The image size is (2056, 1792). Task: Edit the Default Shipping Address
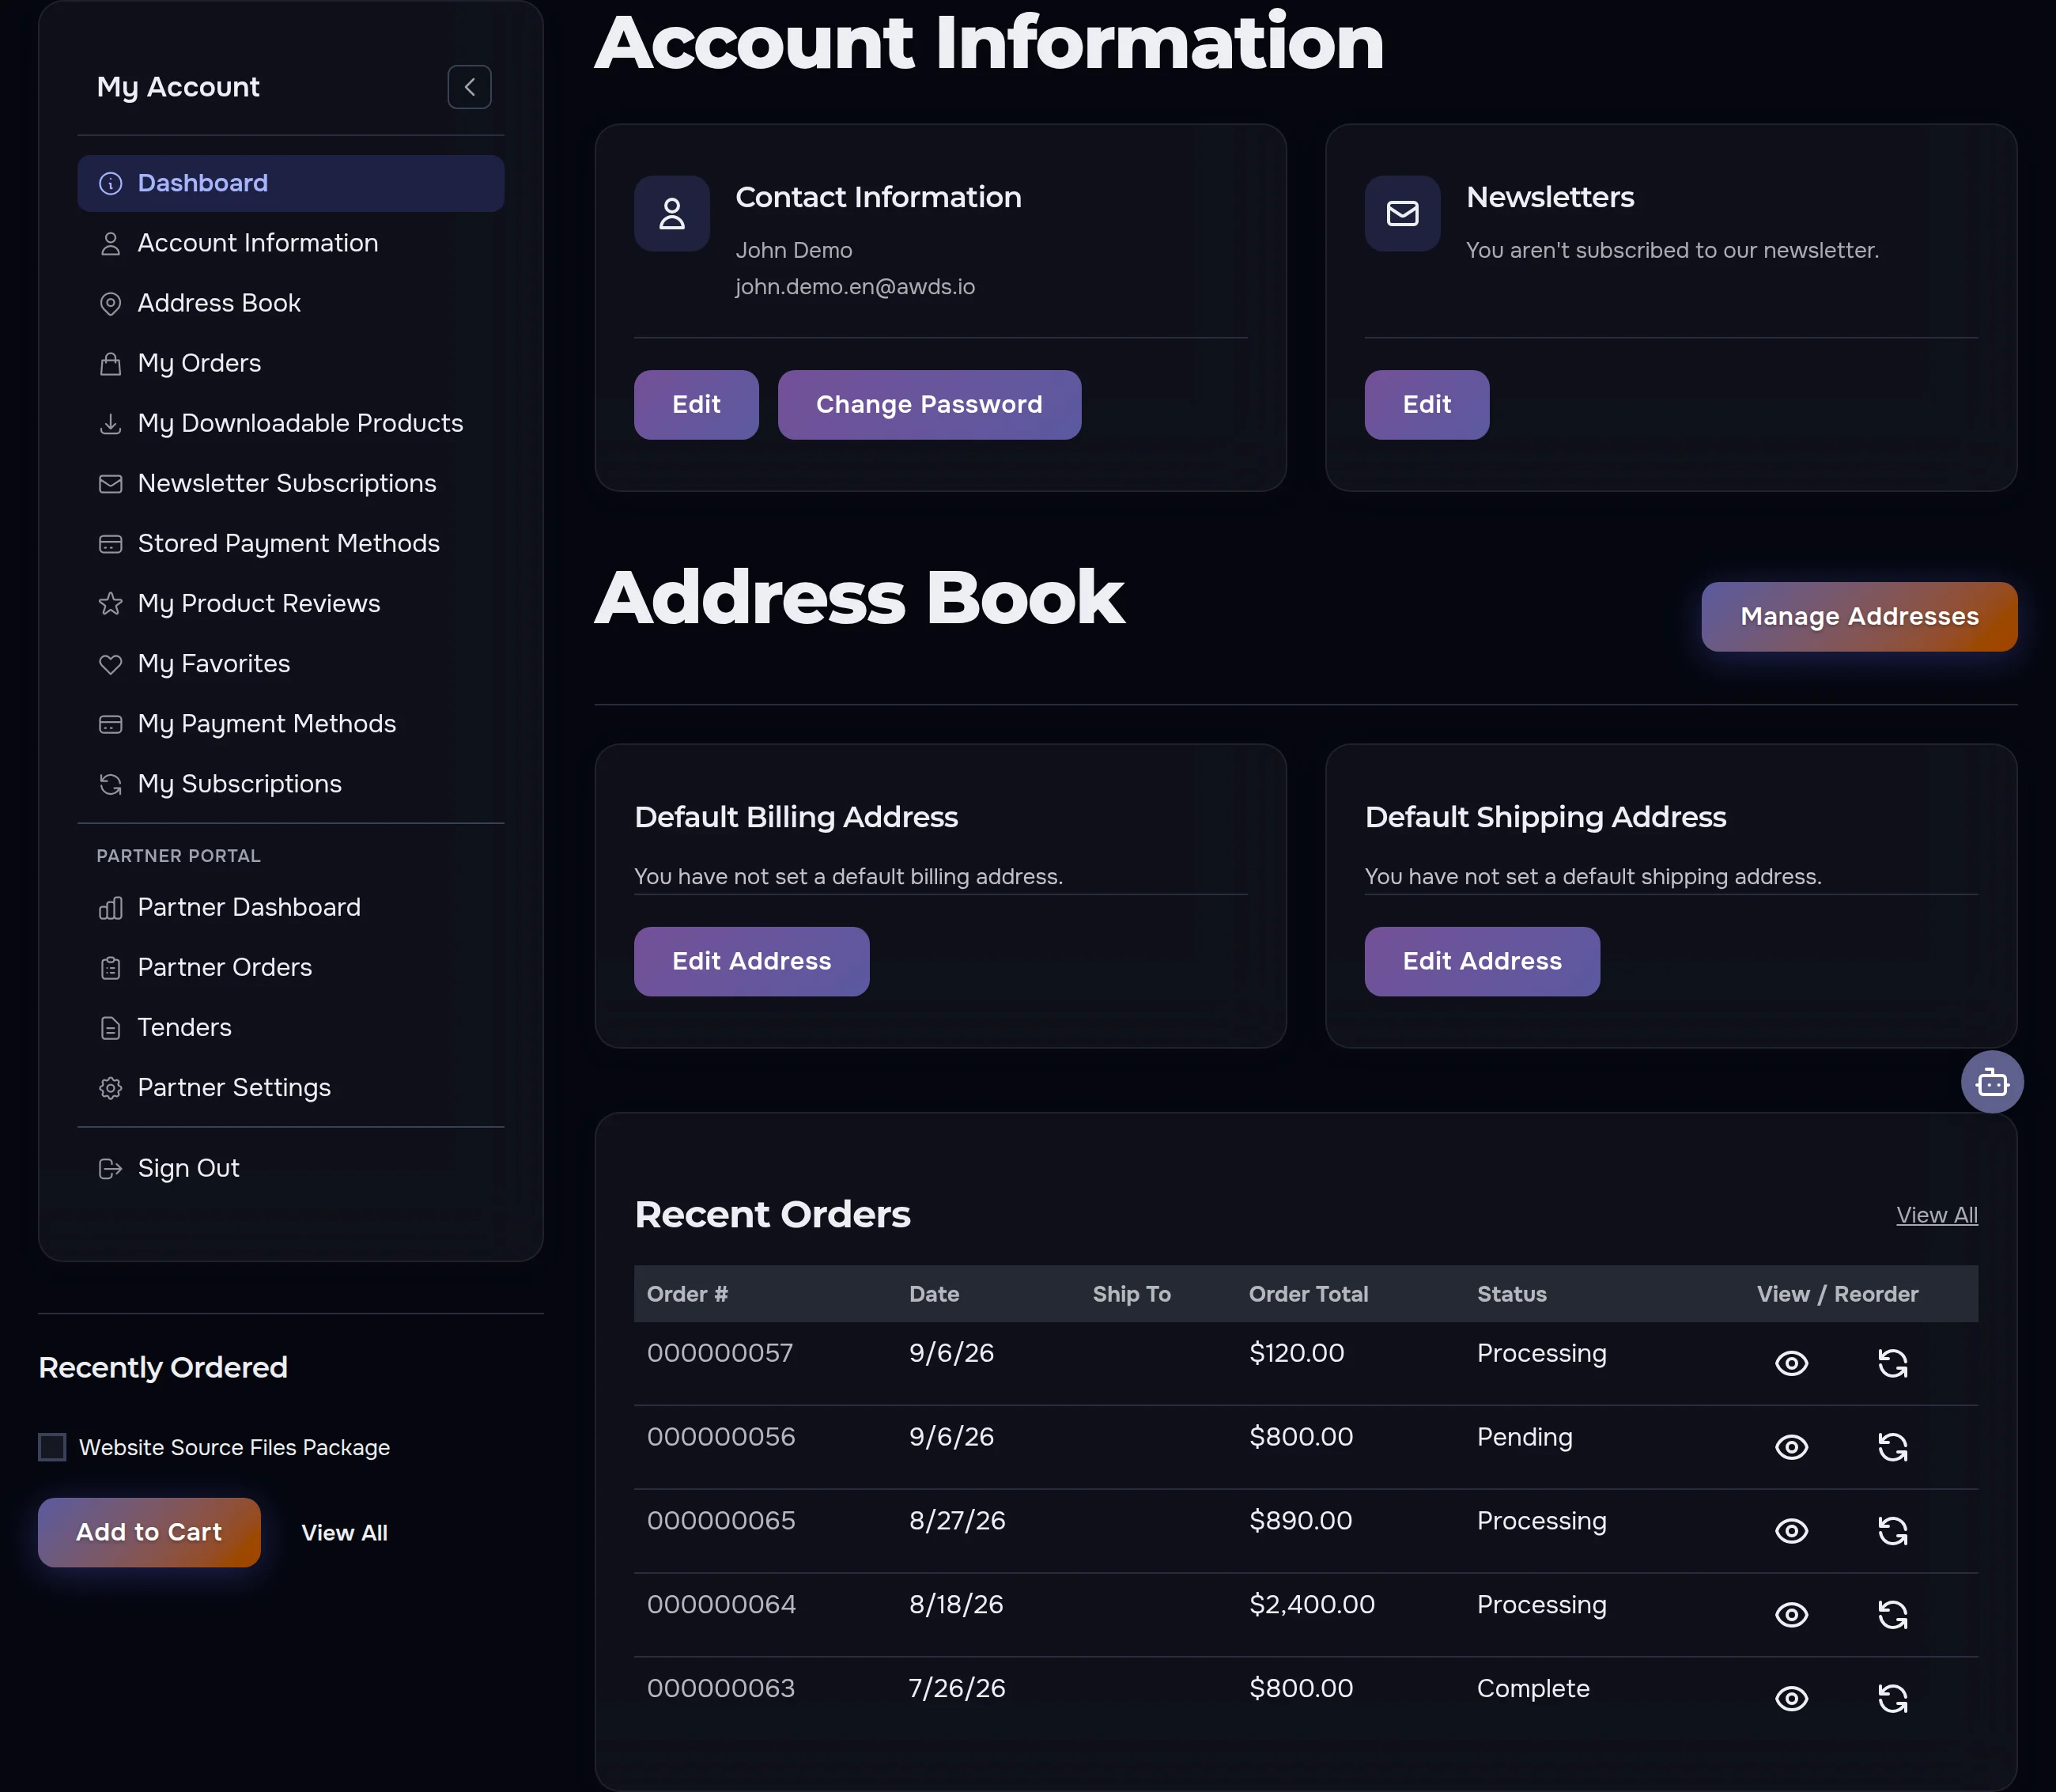tap(1482, 961)
